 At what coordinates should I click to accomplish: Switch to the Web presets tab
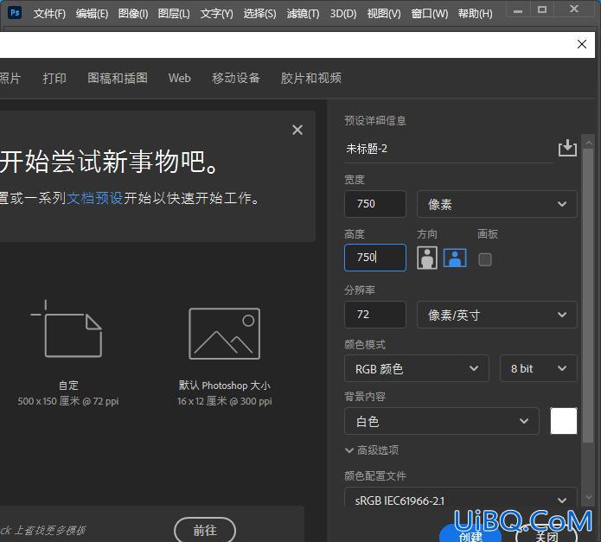[x=179, y=78]
